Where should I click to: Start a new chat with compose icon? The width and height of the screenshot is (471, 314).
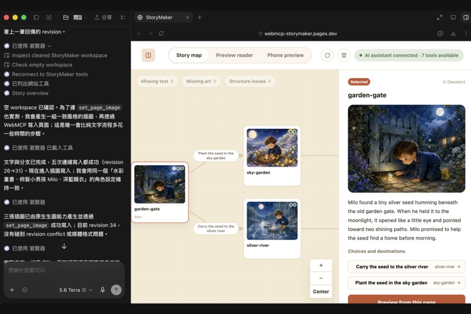point(49,18)
